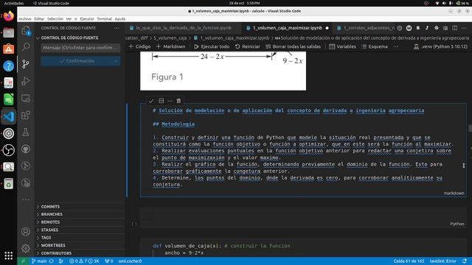Click the commit message input field
The height and width of the screenshot is (265, 472).
tap(80, 48)
